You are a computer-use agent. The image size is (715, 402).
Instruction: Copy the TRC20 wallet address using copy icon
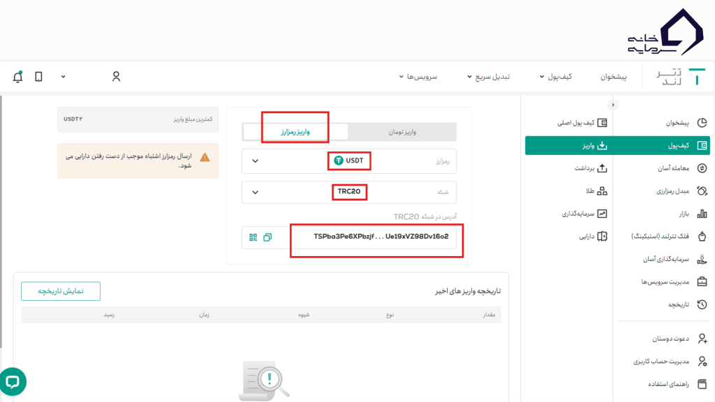[x=267, y=237]
